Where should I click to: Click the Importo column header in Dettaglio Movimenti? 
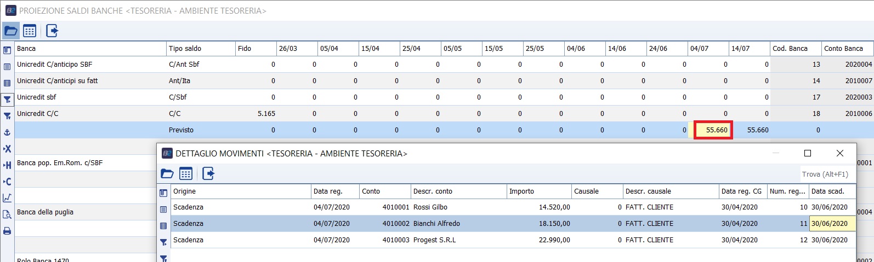point(539,191)
